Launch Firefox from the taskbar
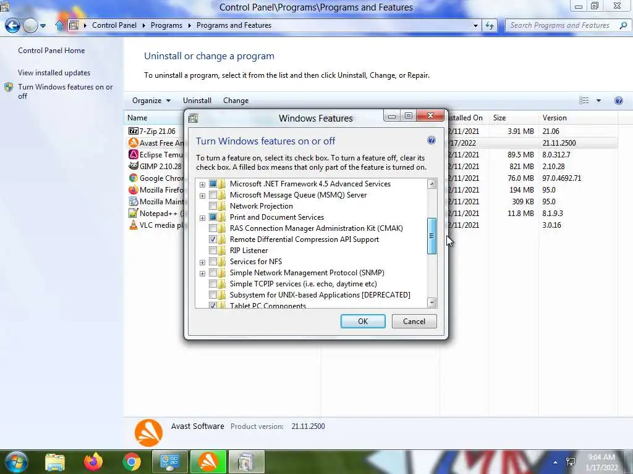This screenshot has height=474, width=633. [x=93, y=462]
